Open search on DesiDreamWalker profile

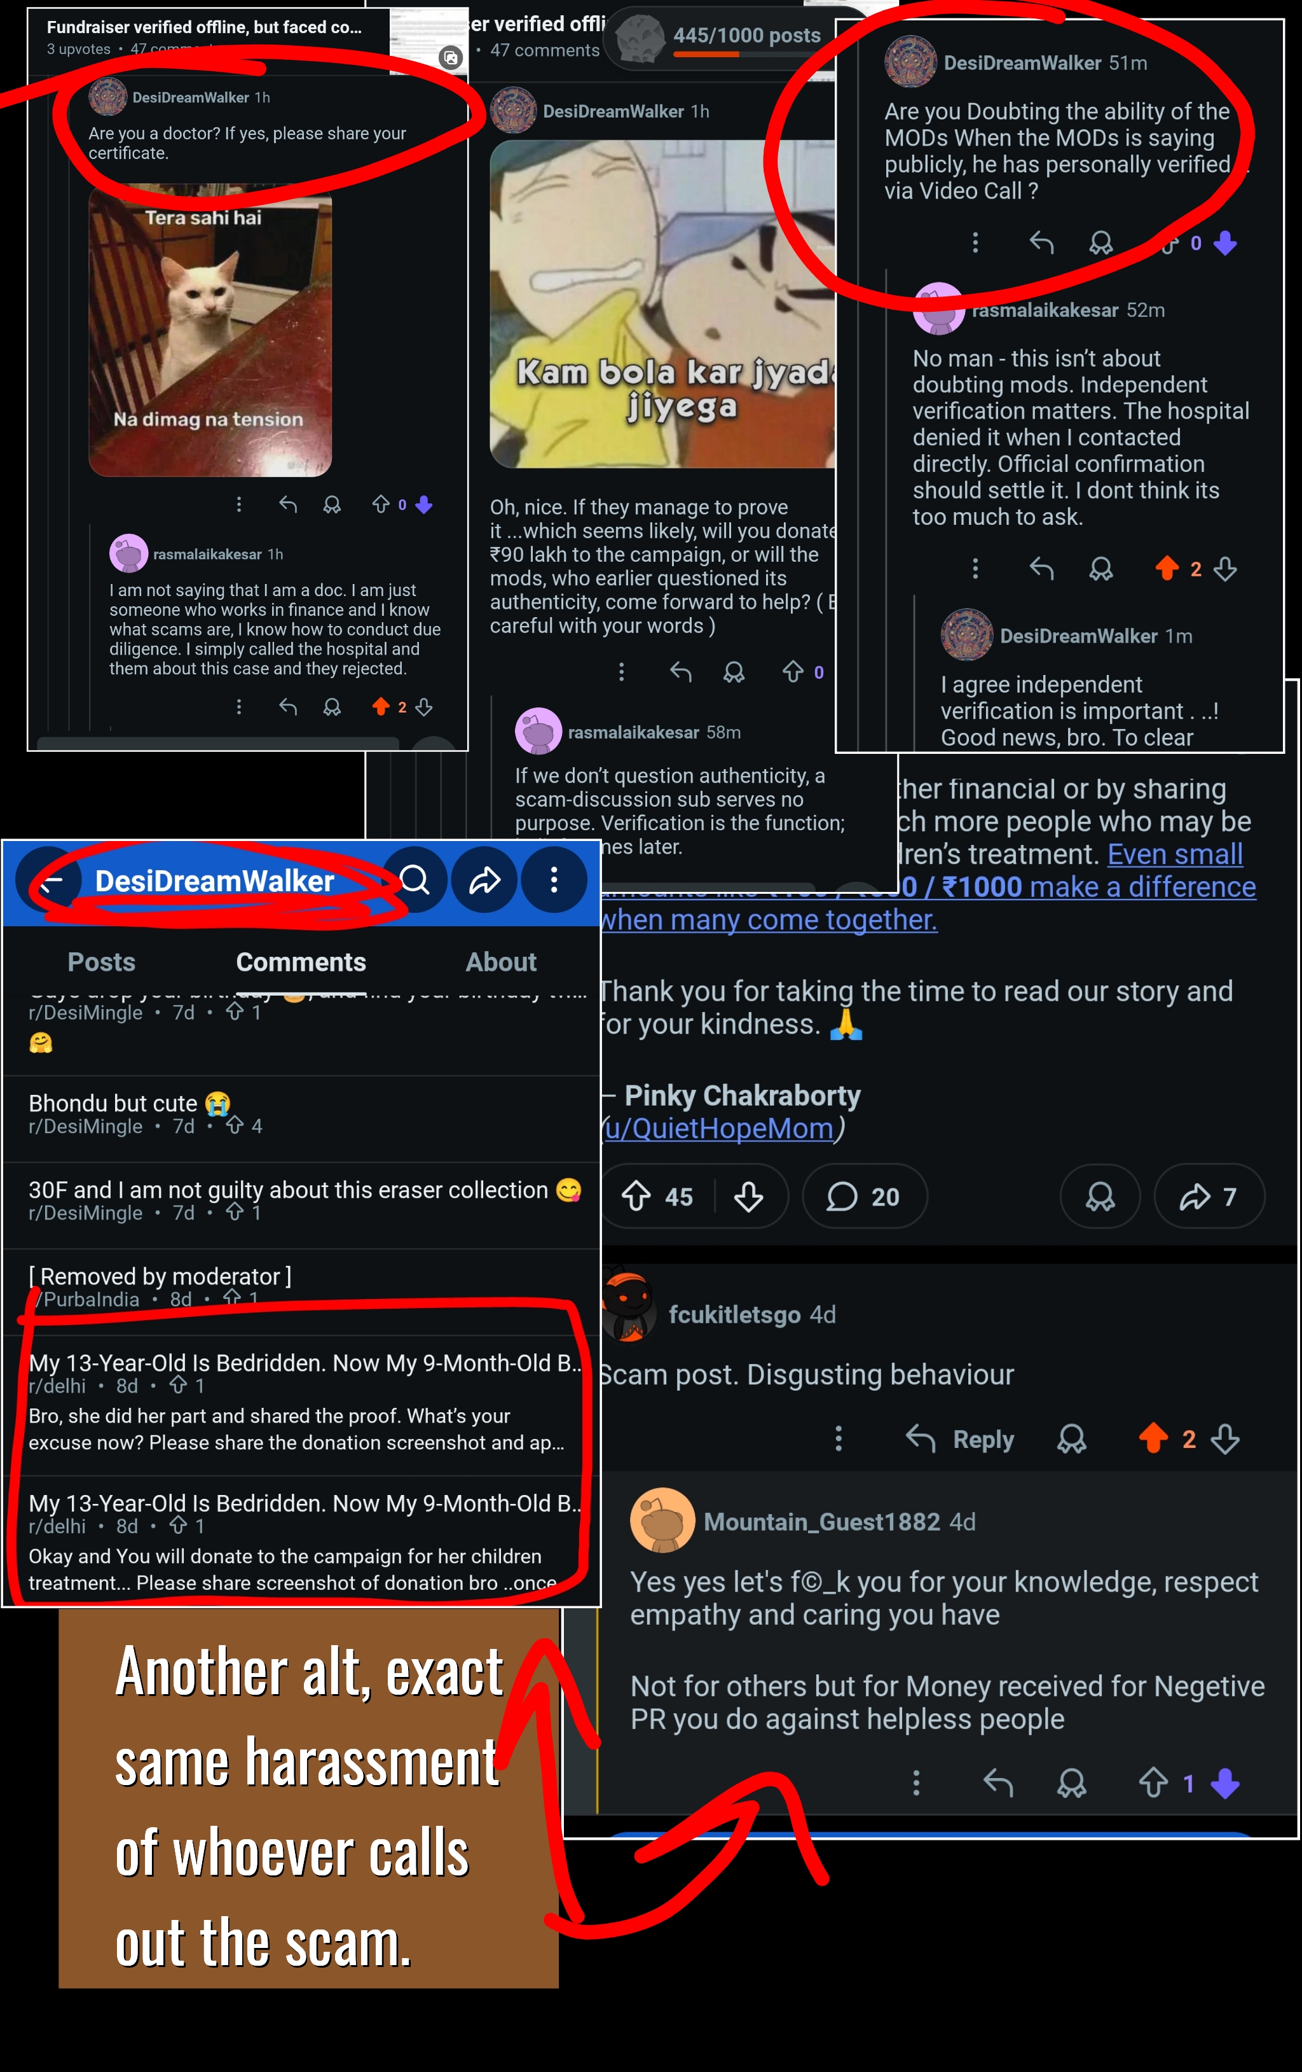[415, 879]
